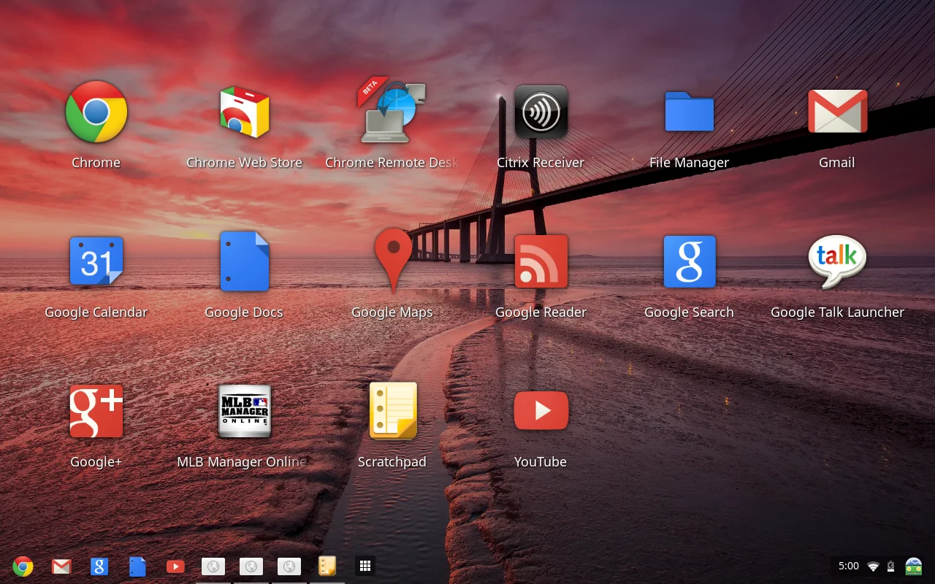The image size is (935, 584).
Task: Open the Google Maps pin icon
Action: tap(394, 261)
